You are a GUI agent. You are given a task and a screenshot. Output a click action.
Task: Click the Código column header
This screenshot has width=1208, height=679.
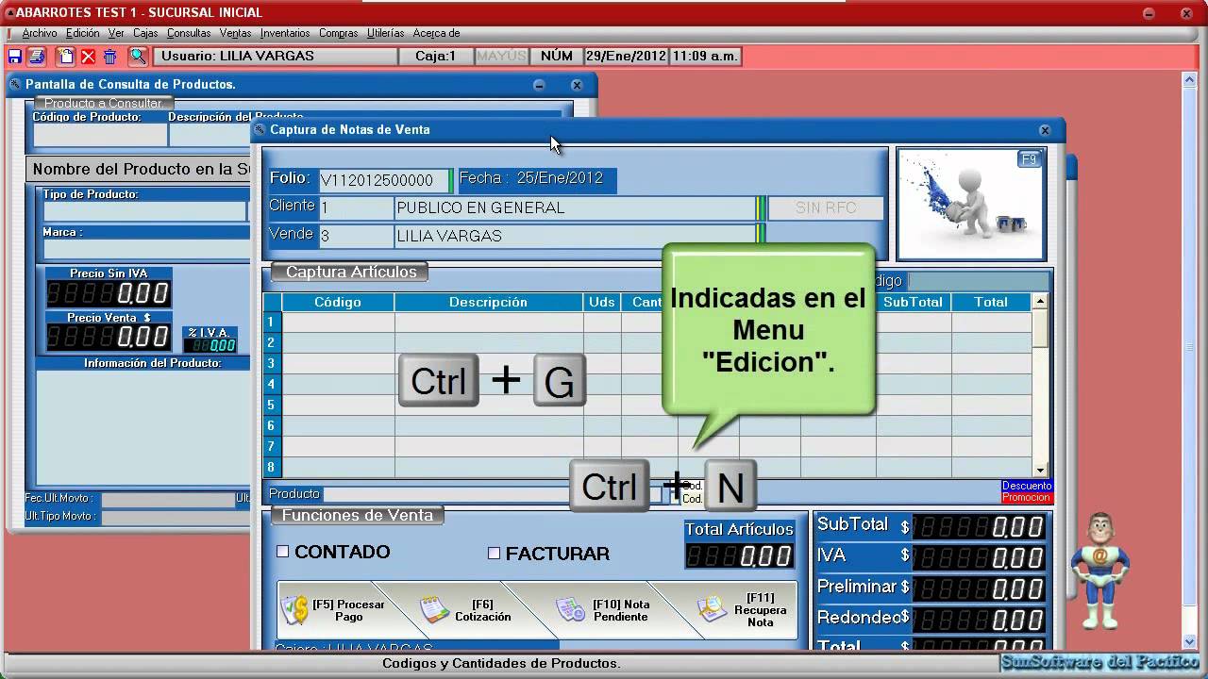point(338,302)
